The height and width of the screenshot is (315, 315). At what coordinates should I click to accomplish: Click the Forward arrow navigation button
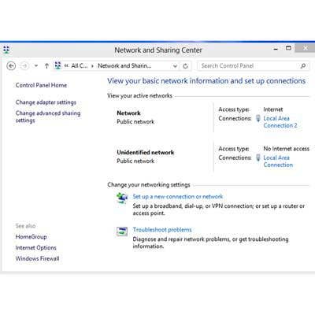24,66
